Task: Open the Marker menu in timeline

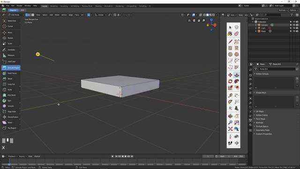Action: pyautogui.click(x=37, y=156)
